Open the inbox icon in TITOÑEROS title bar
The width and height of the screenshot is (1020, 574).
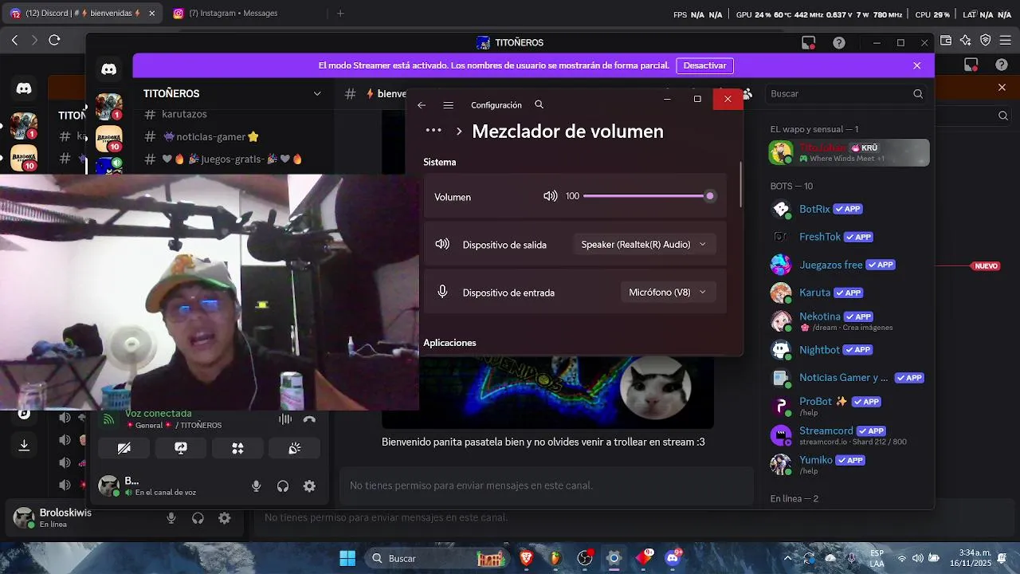[808, 43]
